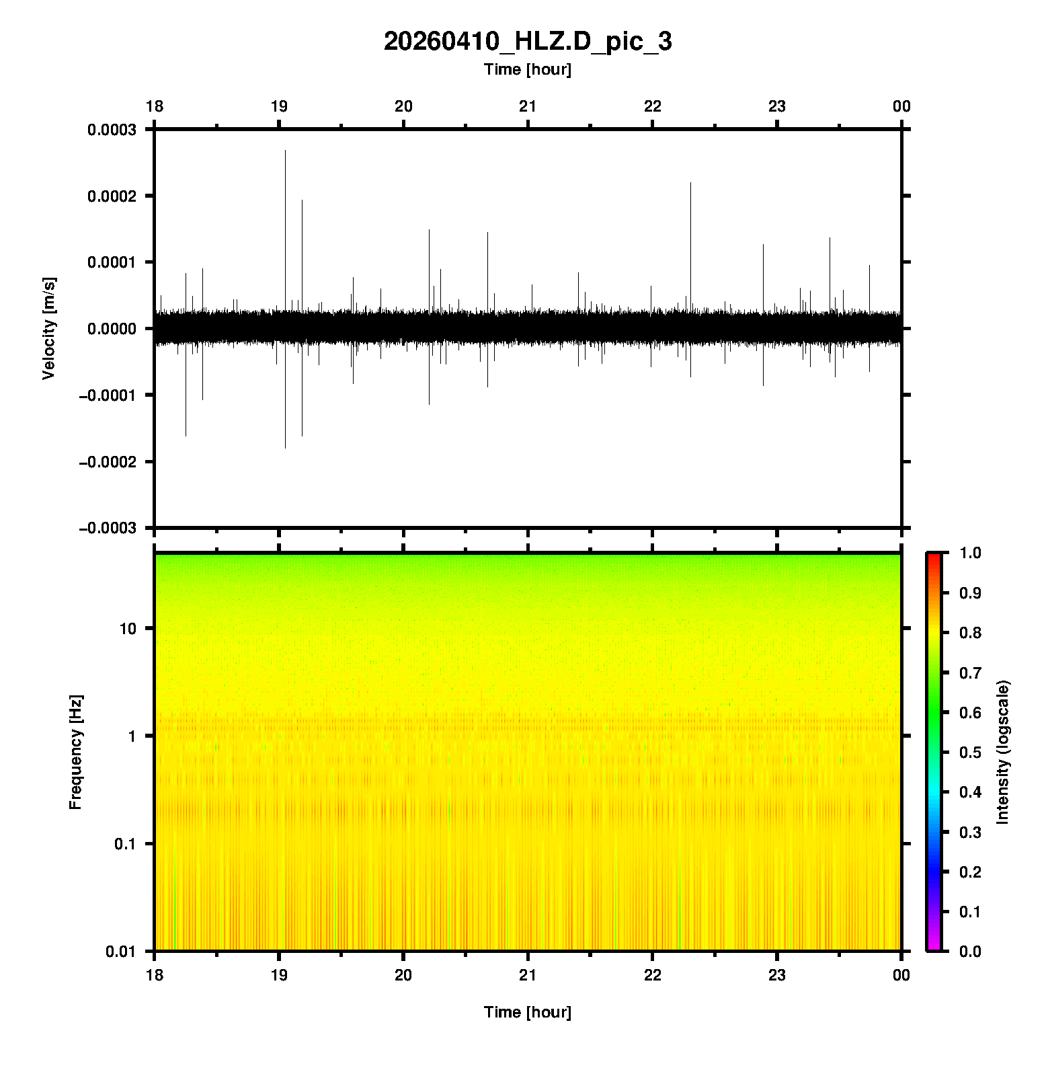1046x1076 pixels.
Task: Click the tall positive spike after hour 22
Action: pos(690,185)
